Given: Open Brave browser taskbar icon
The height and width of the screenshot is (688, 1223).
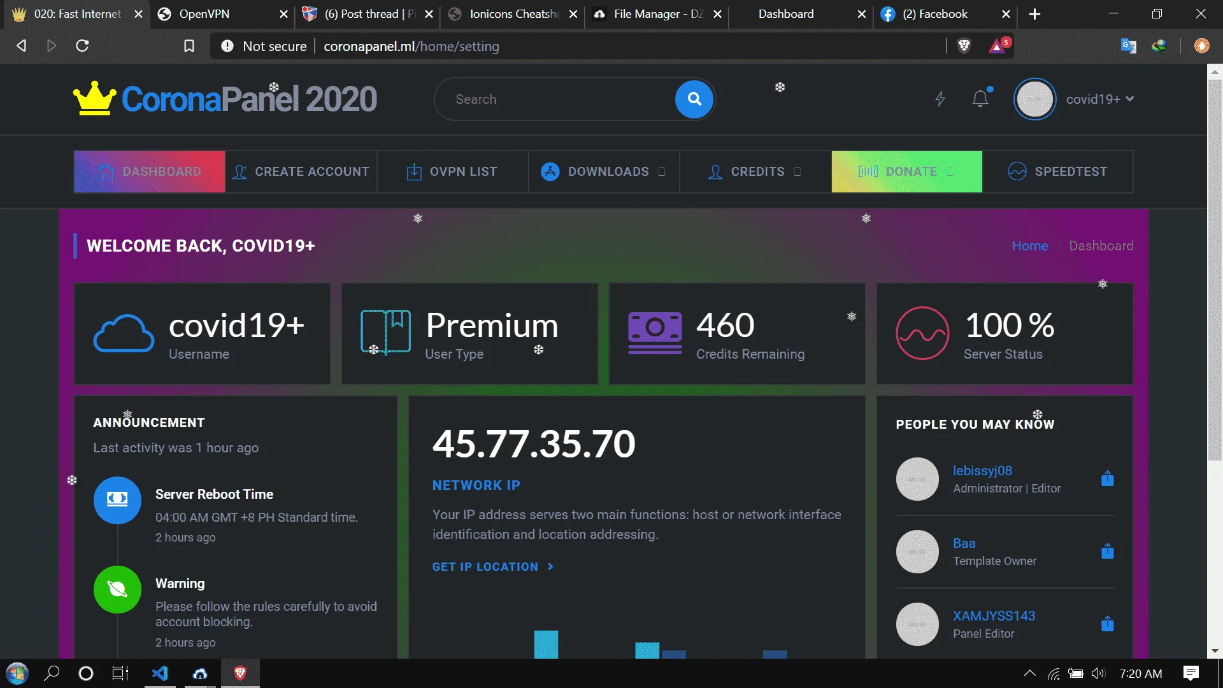Looking at the screenshot, I should click(240, 673).
